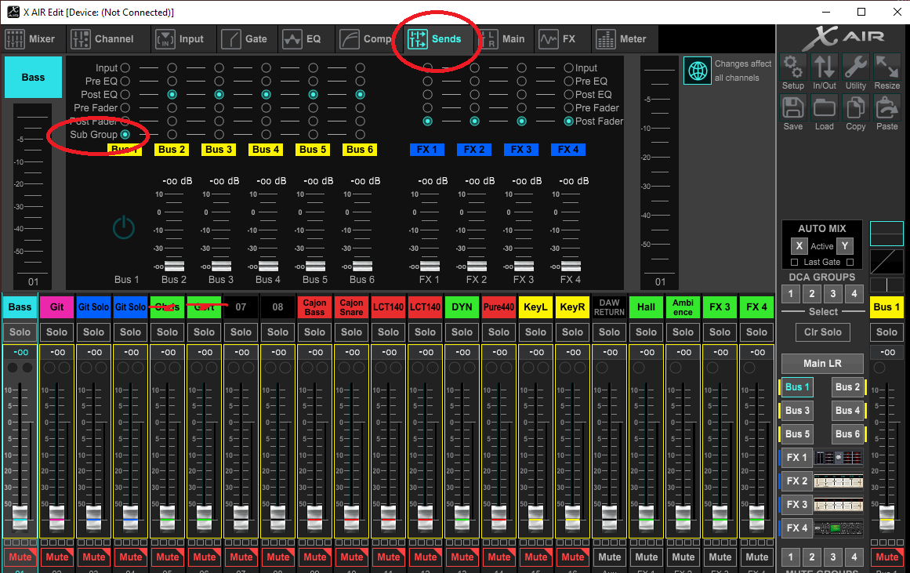Select Pre EQ tap for FX 2

tap(475, 82)
